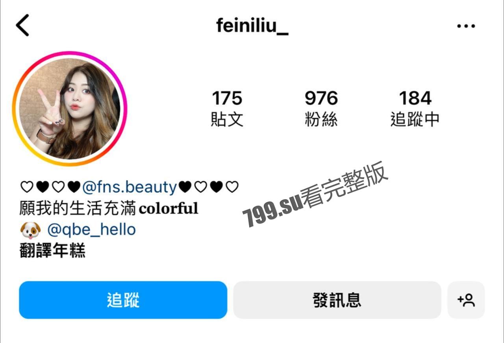Click the heart symbols before @fns.beauty
The width and height of the screenshot is (504, 343).
pos(50,187)
